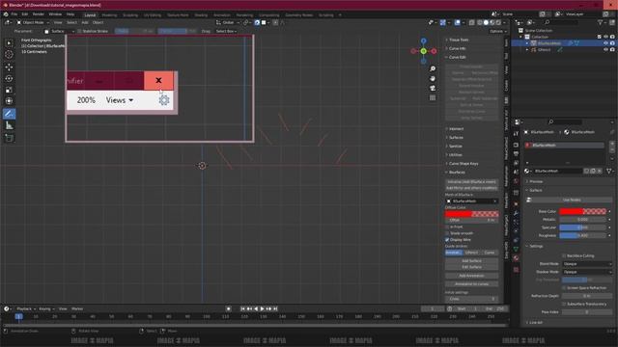Open the Render properties tab icon

click(x=516, y=145)
